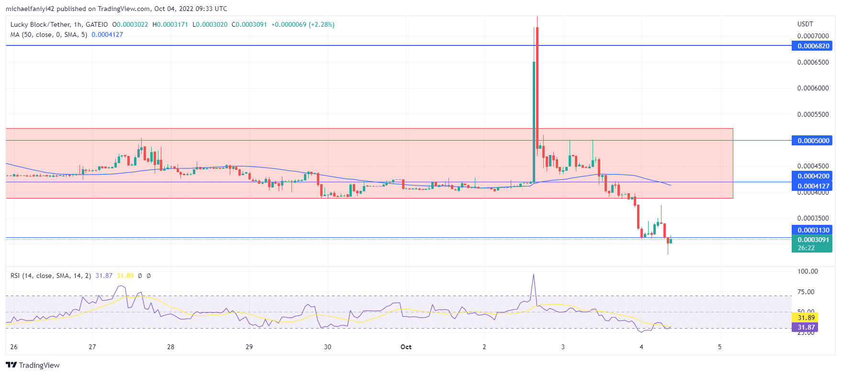Click the TradingView wordmark at bottom left
The height and width of the screenshot is (375, 841).
39,365
